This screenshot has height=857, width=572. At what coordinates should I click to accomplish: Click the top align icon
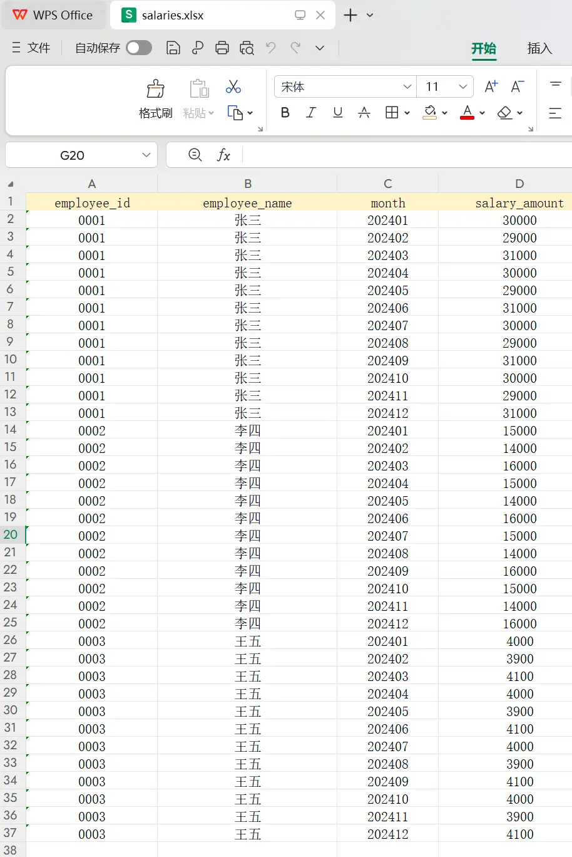(x=555, y=85)
